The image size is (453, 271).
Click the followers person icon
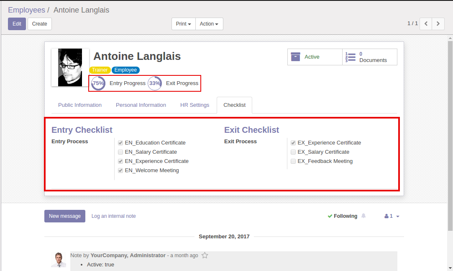386,217
